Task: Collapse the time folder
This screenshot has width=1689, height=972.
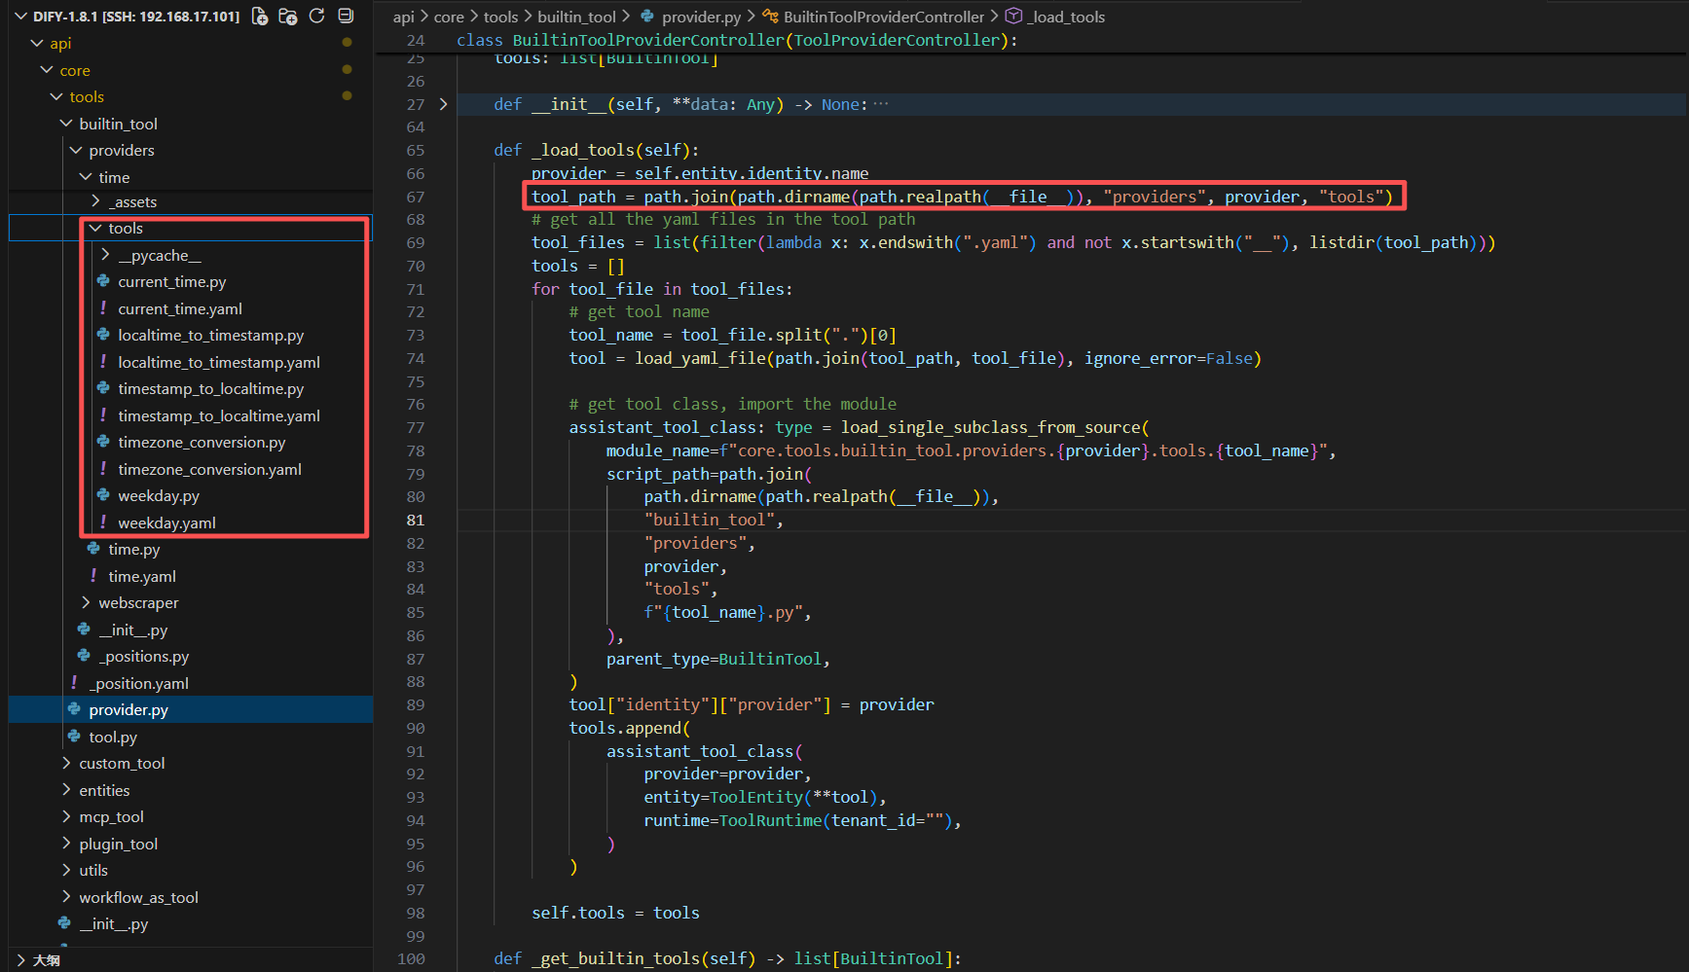Action: [86, 177]
